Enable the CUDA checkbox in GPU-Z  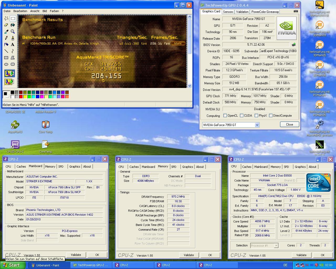[x=241, y=116]
